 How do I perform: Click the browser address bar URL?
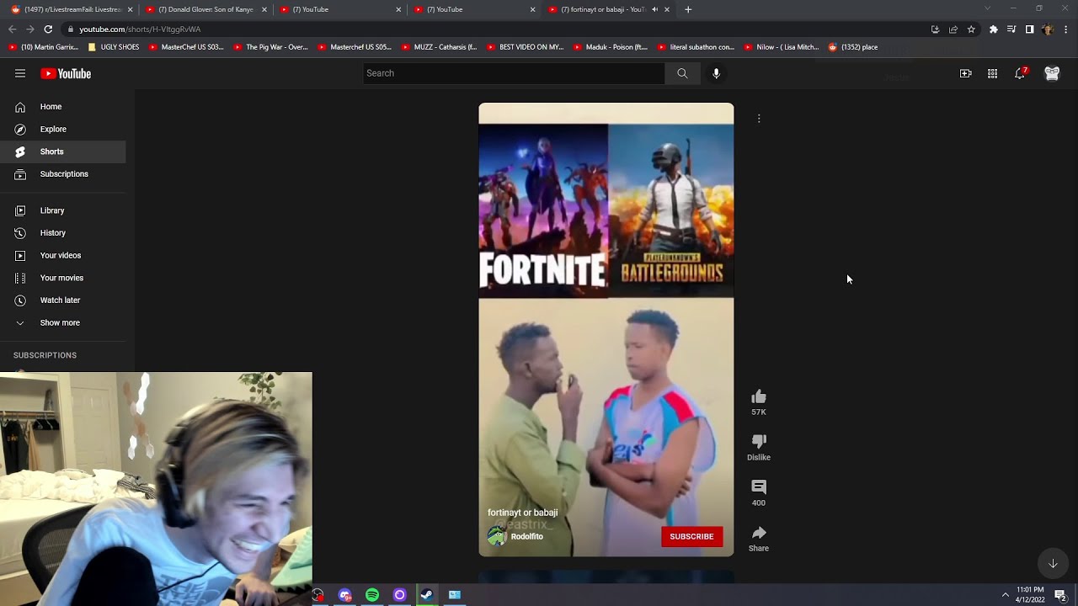pyautogui.click(x=140, y=29)
